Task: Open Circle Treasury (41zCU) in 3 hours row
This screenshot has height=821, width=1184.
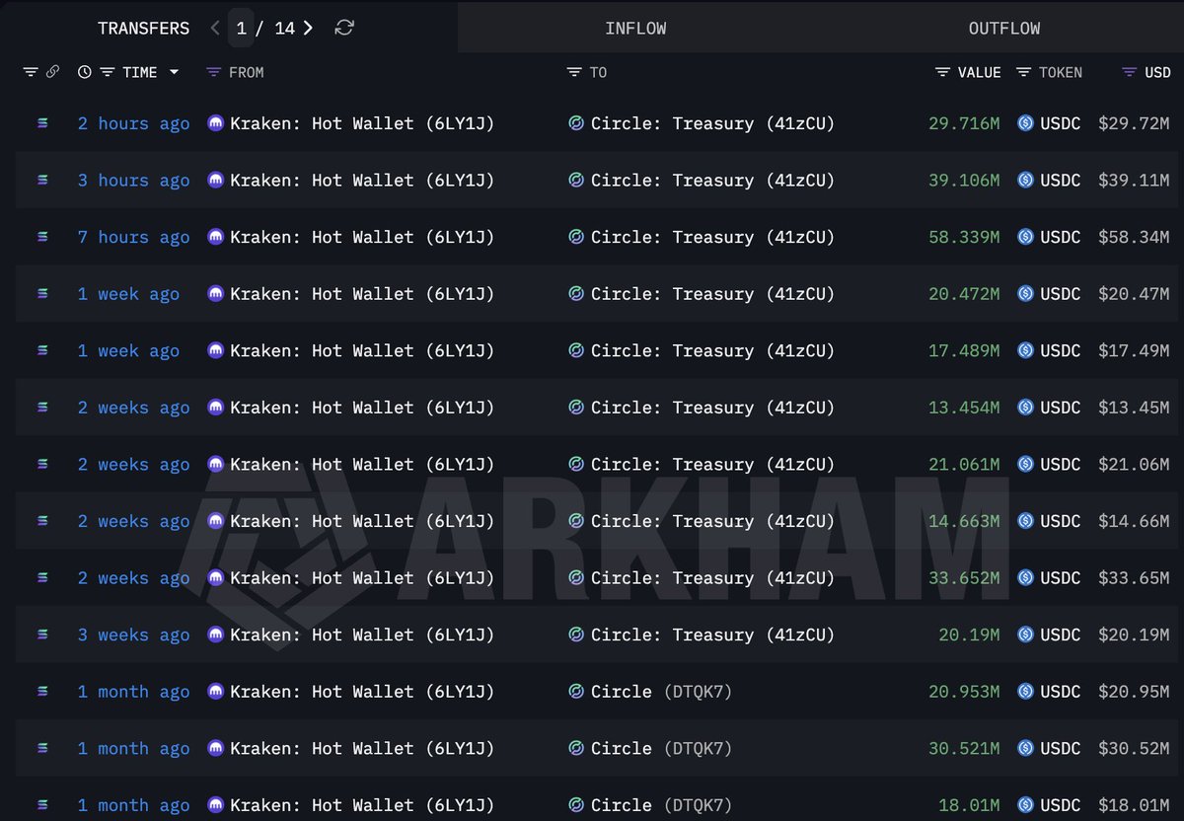Action: pyautogui.click(x=711, y=181)
